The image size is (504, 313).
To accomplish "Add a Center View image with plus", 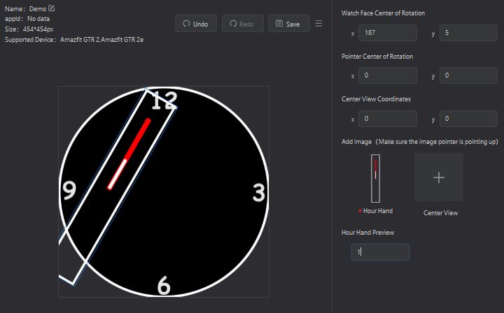I will [x=439, y=177].
